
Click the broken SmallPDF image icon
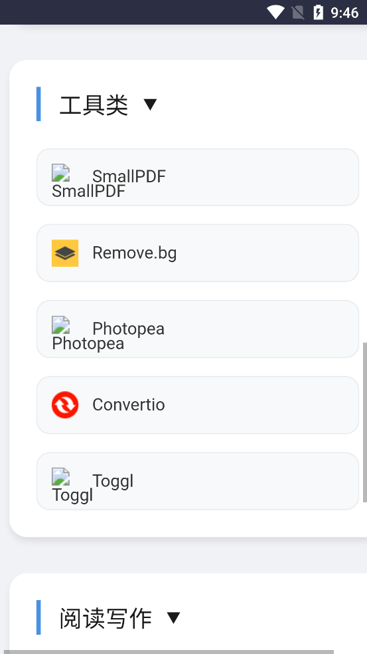(x=61, y=173)
